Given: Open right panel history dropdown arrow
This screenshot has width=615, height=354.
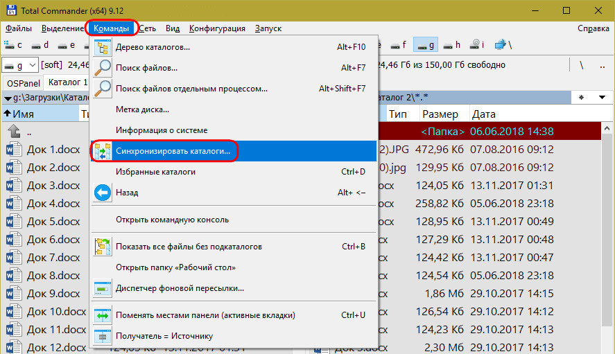Looking at the screenshot, I should (602, 97).
